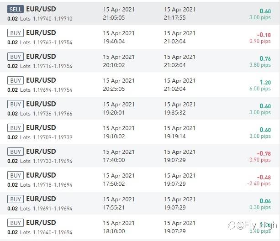Select the -3.90 pips label

tap(259, 160)
